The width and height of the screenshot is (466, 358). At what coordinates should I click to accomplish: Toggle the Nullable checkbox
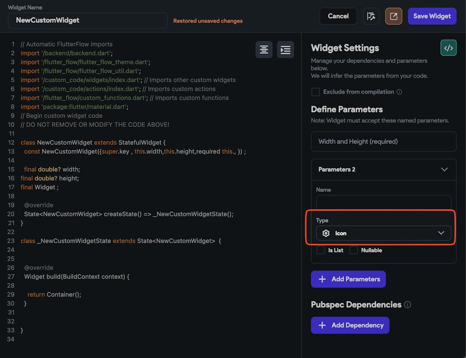point(354,250)
